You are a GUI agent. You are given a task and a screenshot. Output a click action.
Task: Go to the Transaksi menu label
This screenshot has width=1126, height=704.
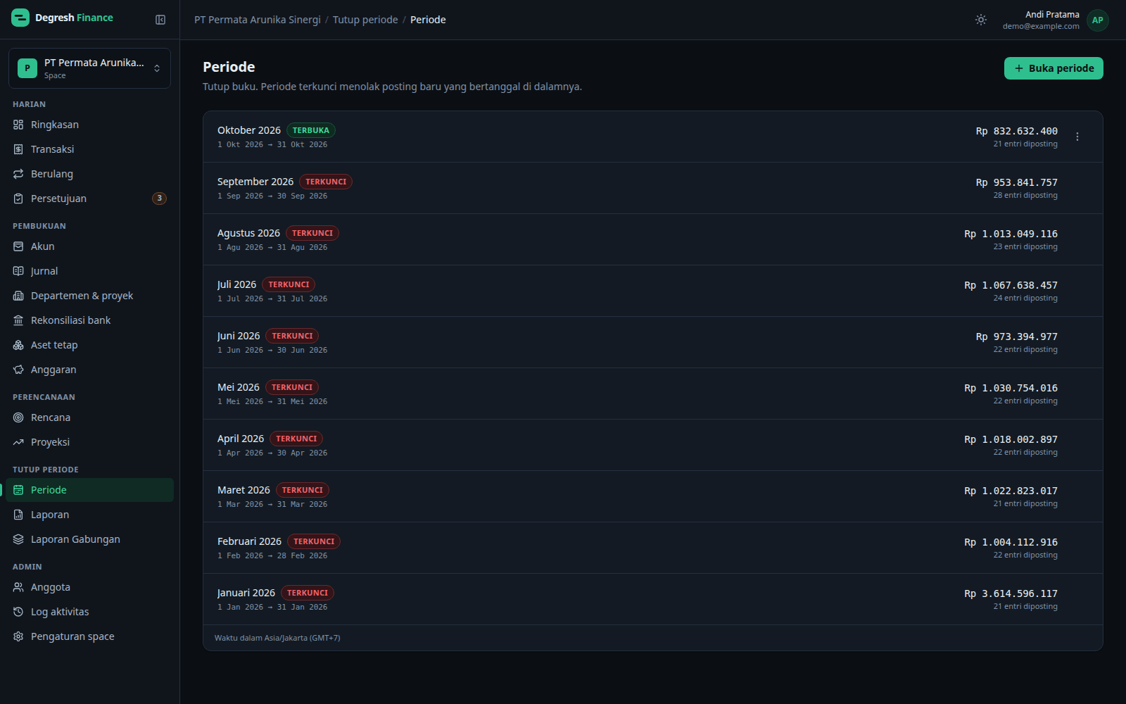tap(52, 149)
